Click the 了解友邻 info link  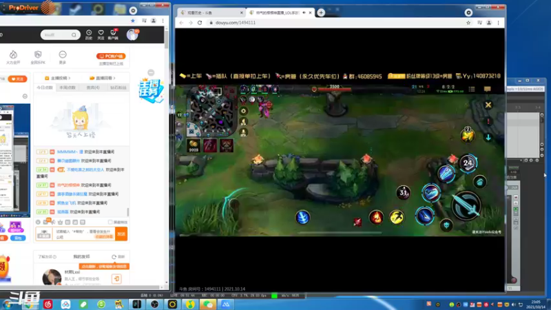point(47,256)
